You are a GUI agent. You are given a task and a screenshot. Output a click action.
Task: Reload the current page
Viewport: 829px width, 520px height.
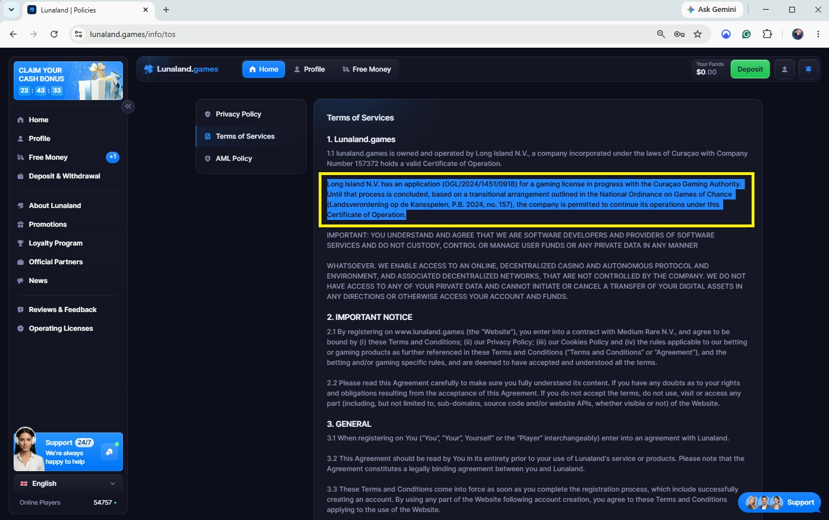(x=54, y=34)
